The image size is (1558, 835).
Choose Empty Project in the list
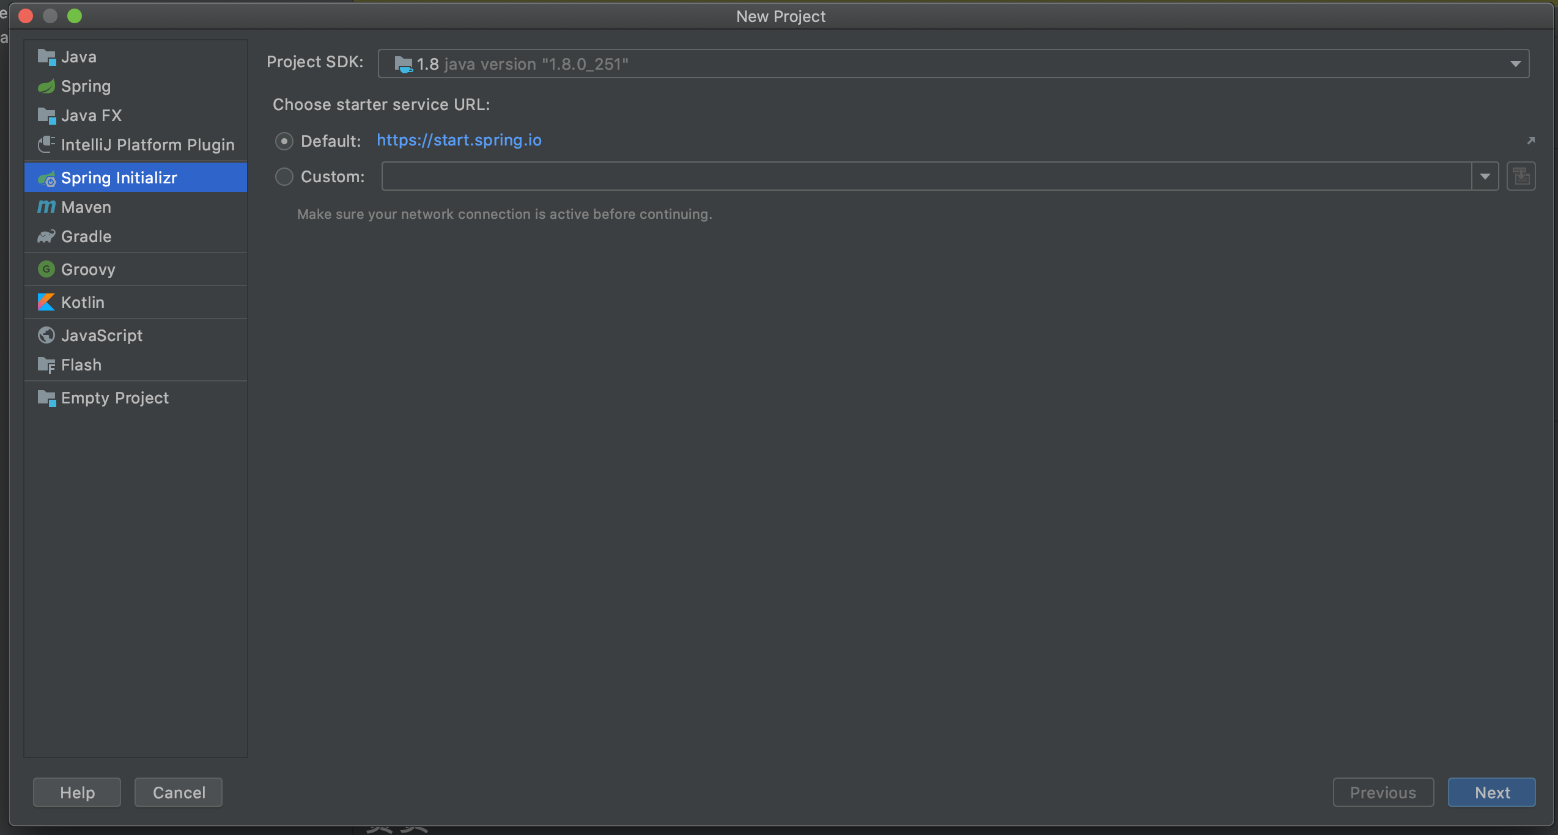(115, 398)
